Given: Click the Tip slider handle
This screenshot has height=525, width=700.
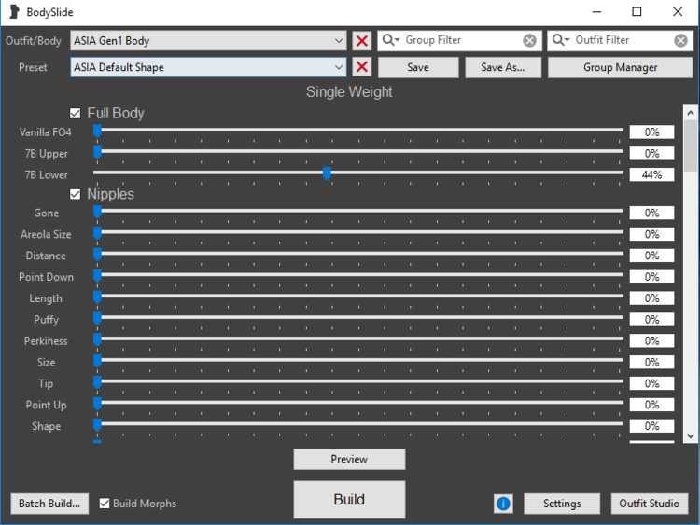Looking at the screenshot, I should (97, 382).
